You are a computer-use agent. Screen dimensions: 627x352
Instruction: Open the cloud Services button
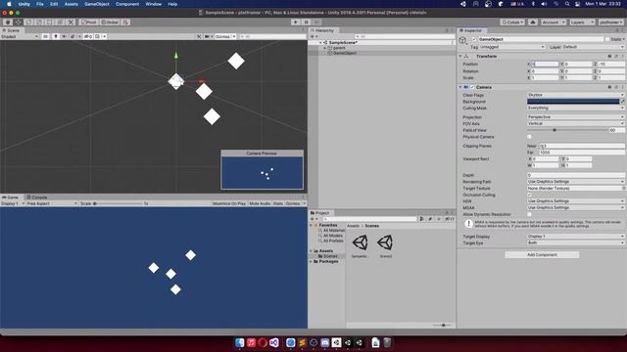[x=533, y=22]
